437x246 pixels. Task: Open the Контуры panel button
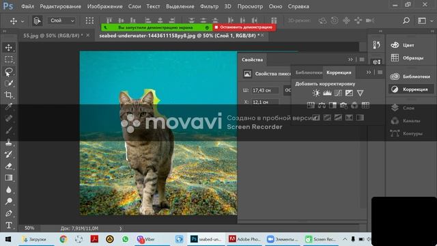coord(411,134)
